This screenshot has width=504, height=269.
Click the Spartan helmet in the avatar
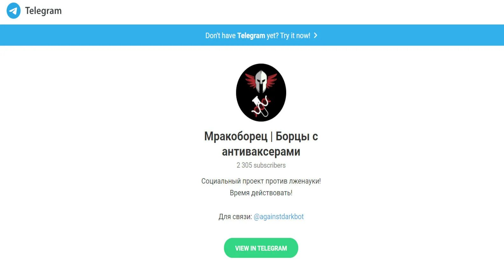[261, 81]
